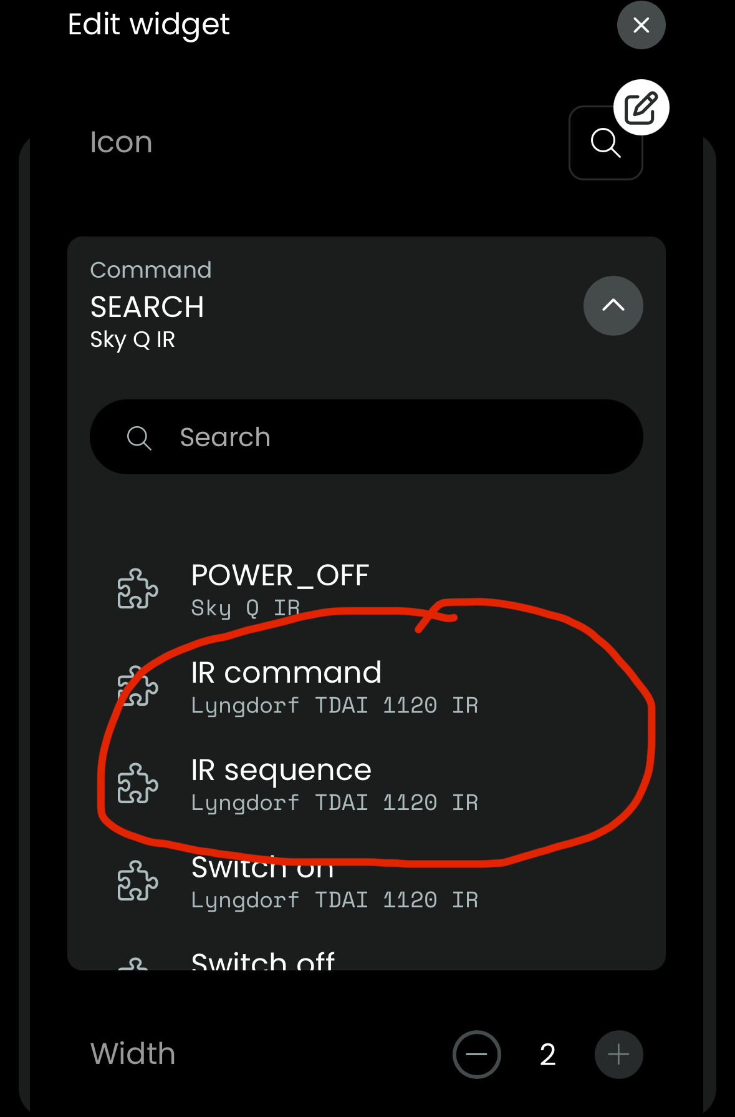Viewport: 735px width, 1117px height.
Task: Choose IR sequence Lyngdorf entry
Action: (x=367, y=784)
